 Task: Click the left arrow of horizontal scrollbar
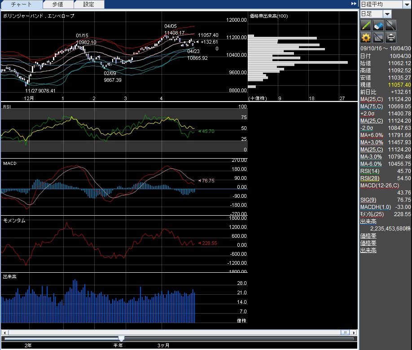(4, 332)
